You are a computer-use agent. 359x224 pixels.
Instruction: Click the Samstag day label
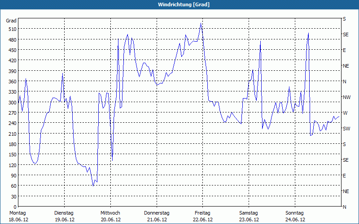[249, 213]
